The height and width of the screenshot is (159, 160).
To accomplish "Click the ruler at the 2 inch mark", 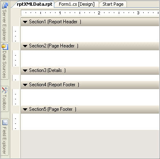I will 99,13.
